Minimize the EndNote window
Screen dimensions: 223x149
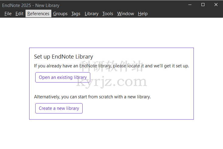[190, 5]
